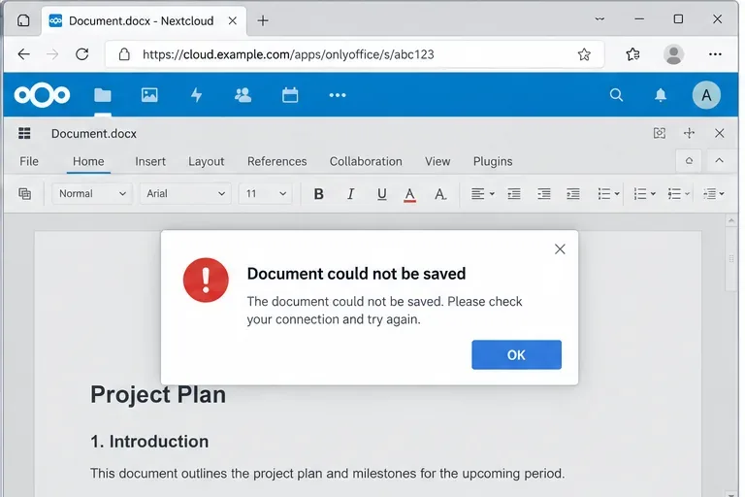
Task: Click the small icon left of toolbar collapse chevron
Action: (689, 161)
